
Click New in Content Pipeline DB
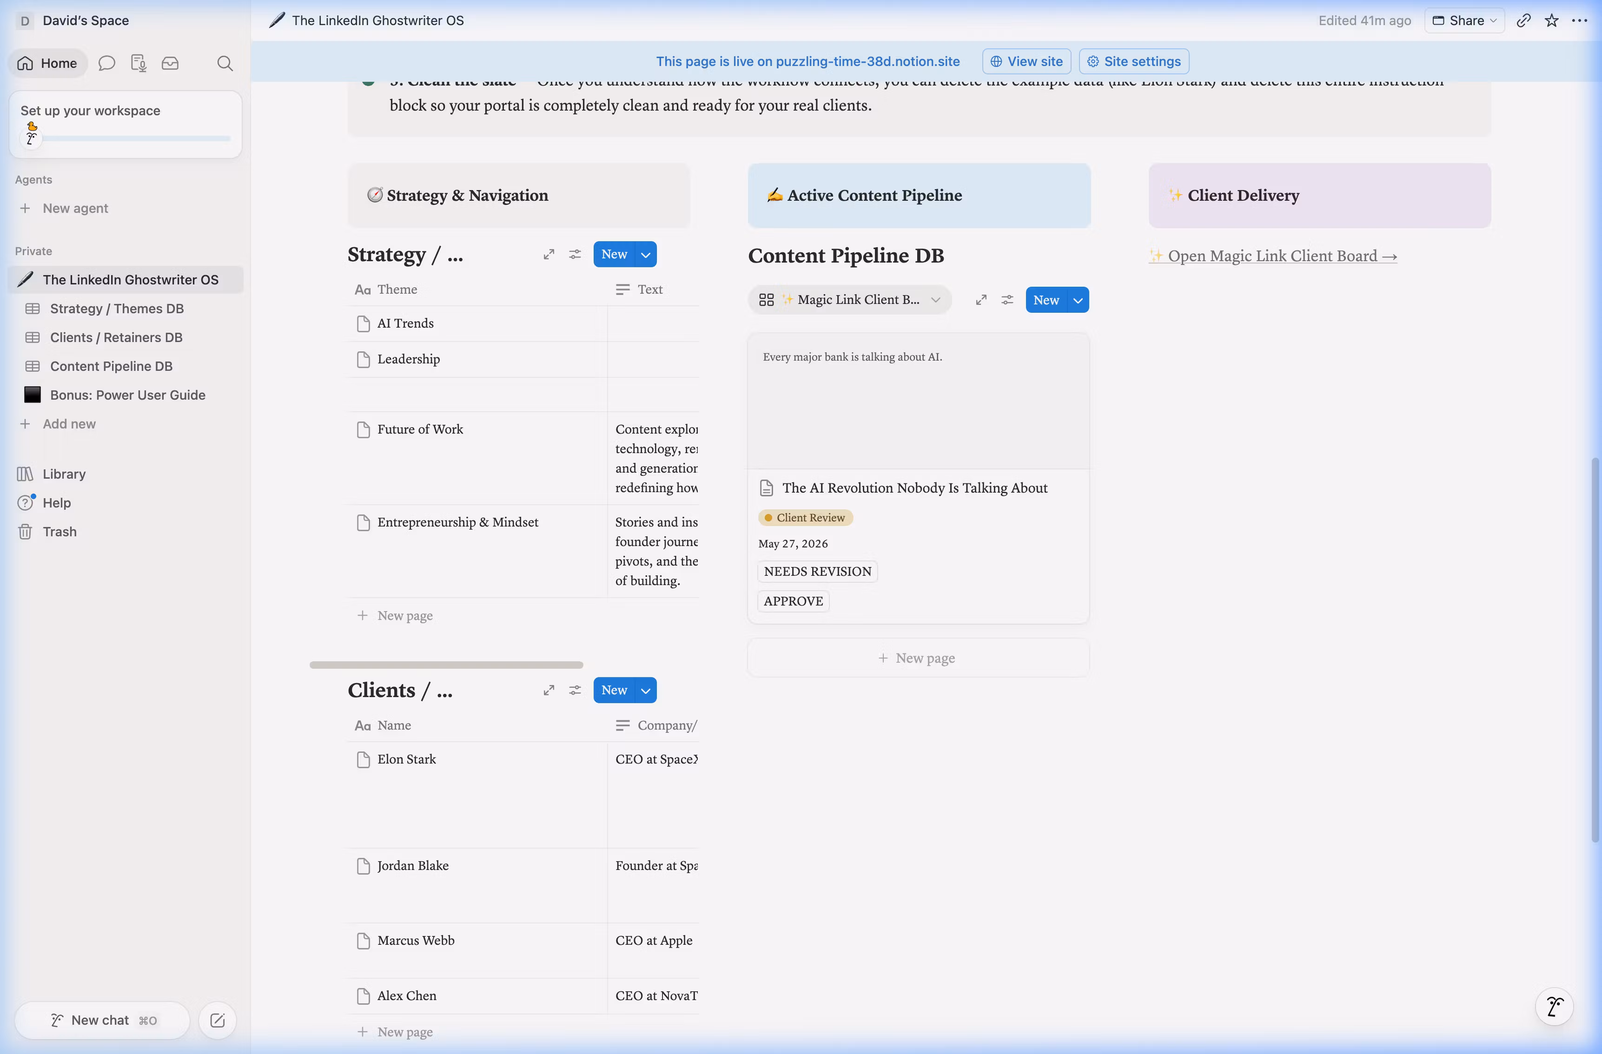click(1046, 300)
